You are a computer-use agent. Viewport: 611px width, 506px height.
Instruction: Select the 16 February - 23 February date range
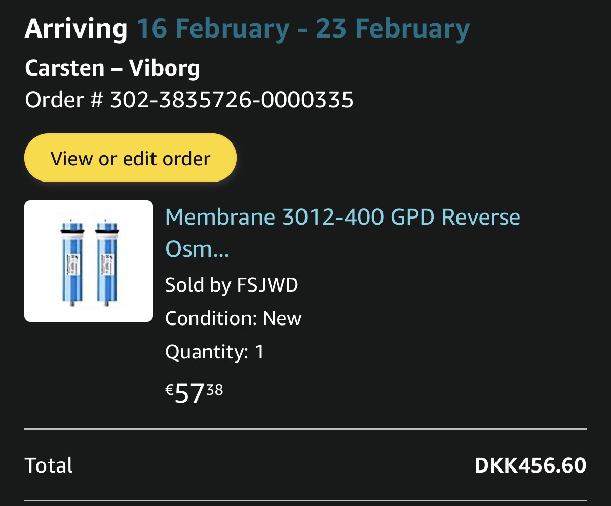pos(302,29)
